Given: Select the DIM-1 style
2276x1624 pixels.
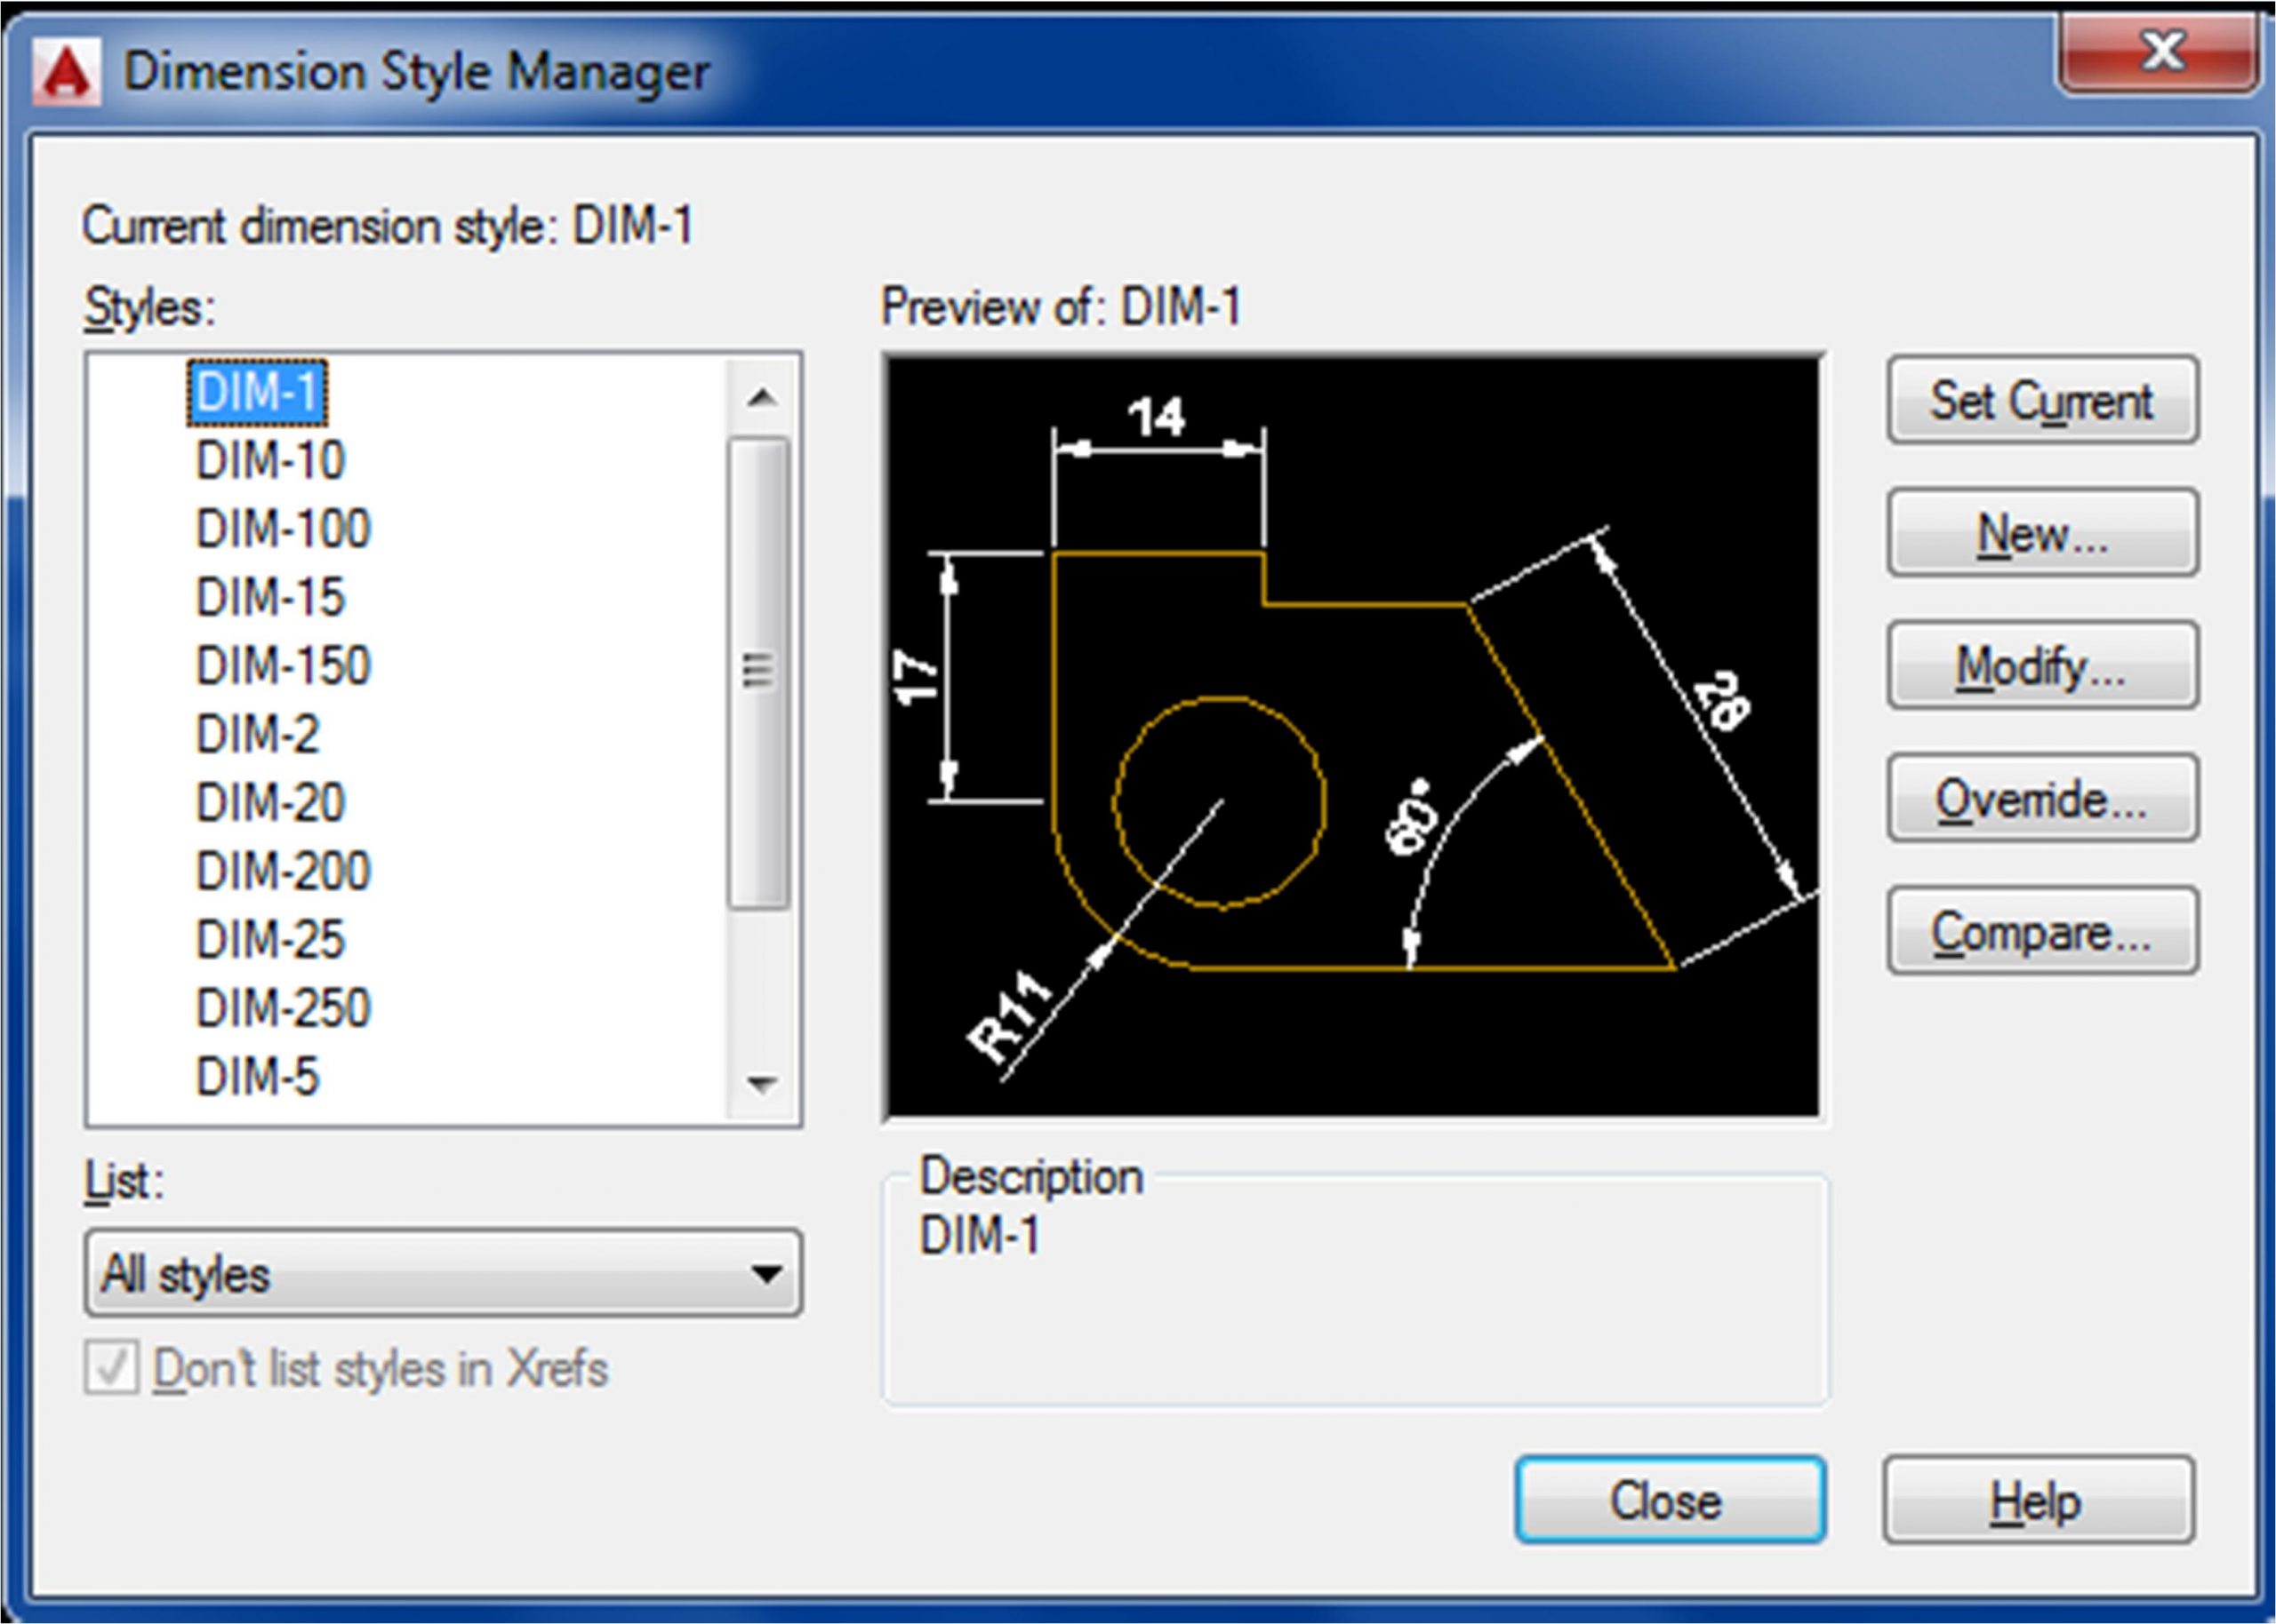Looking at the screenshot, I should [257, 392].
